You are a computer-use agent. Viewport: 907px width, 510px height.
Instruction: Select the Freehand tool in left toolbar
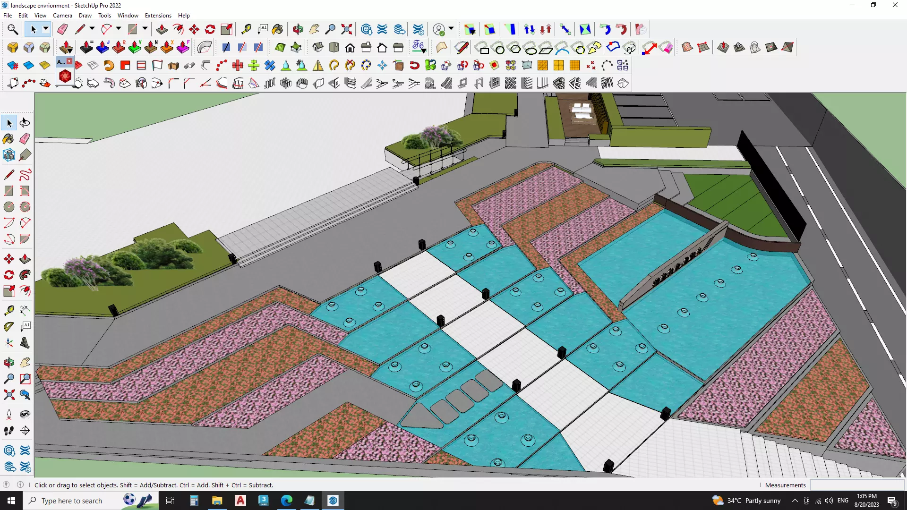(x=25, y=175)
